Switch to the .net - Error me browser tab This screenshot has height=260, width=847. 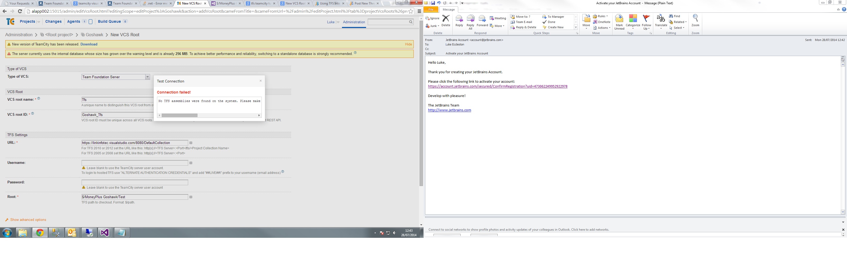(156, 3)
